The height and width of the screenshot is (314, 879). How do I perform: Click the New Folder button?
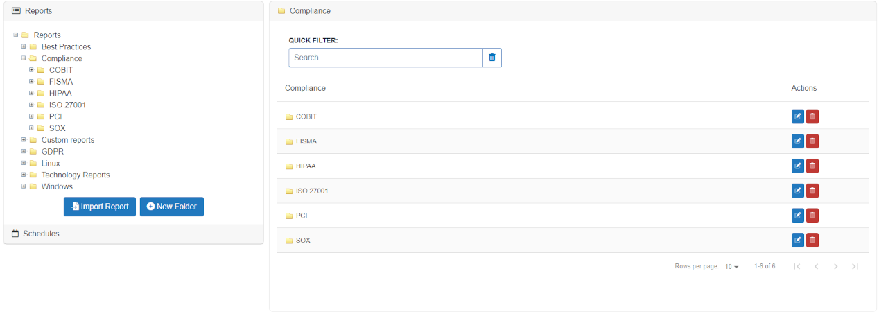click(172, 207)
